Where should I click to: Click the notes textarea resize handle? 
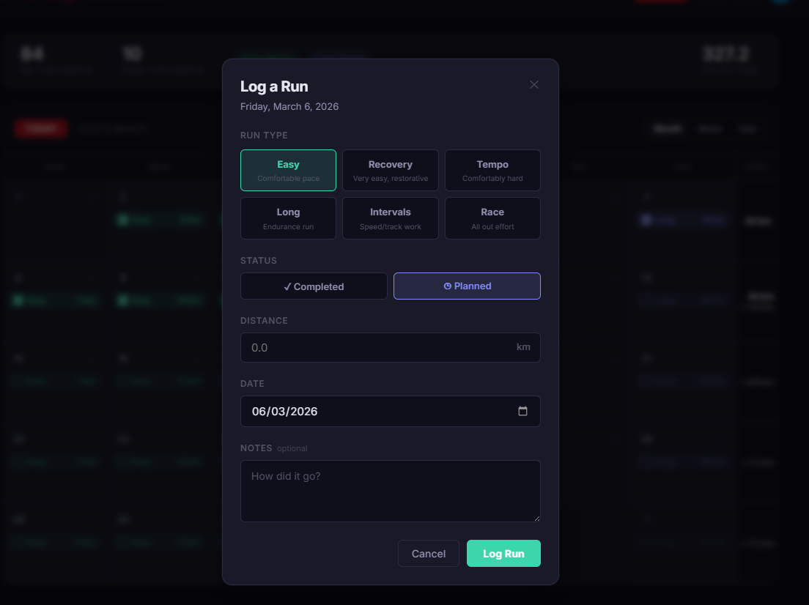pyautogui.click(x=537, y=519)
